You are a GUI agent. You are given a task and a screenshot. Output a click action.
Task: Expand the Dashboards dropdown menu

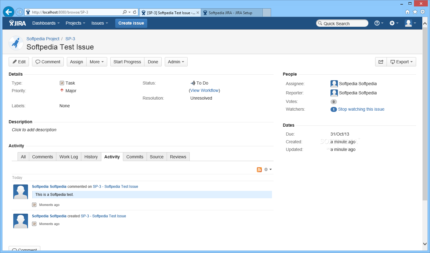(x=46, y=23)
